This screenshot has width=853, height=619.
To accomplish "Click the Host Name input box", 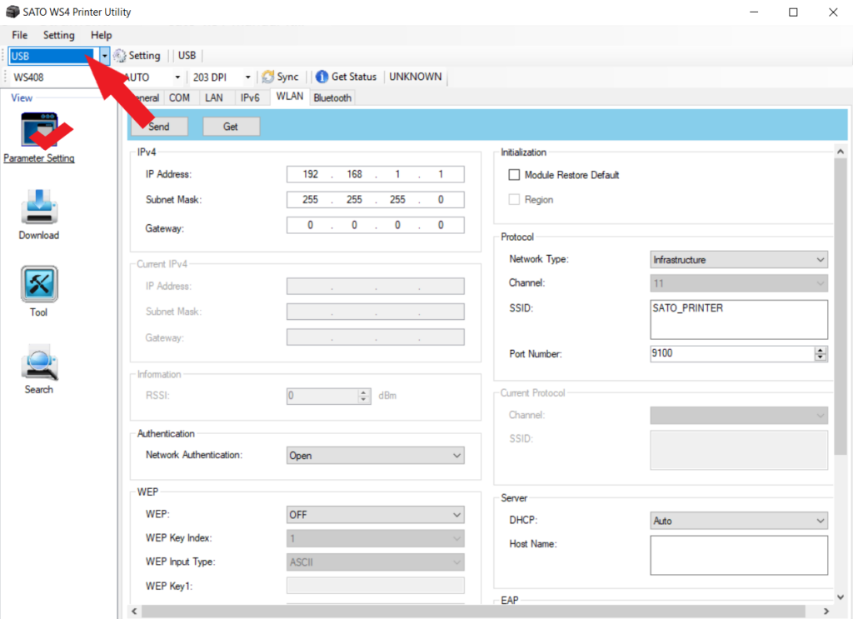I will pos(739,556).
